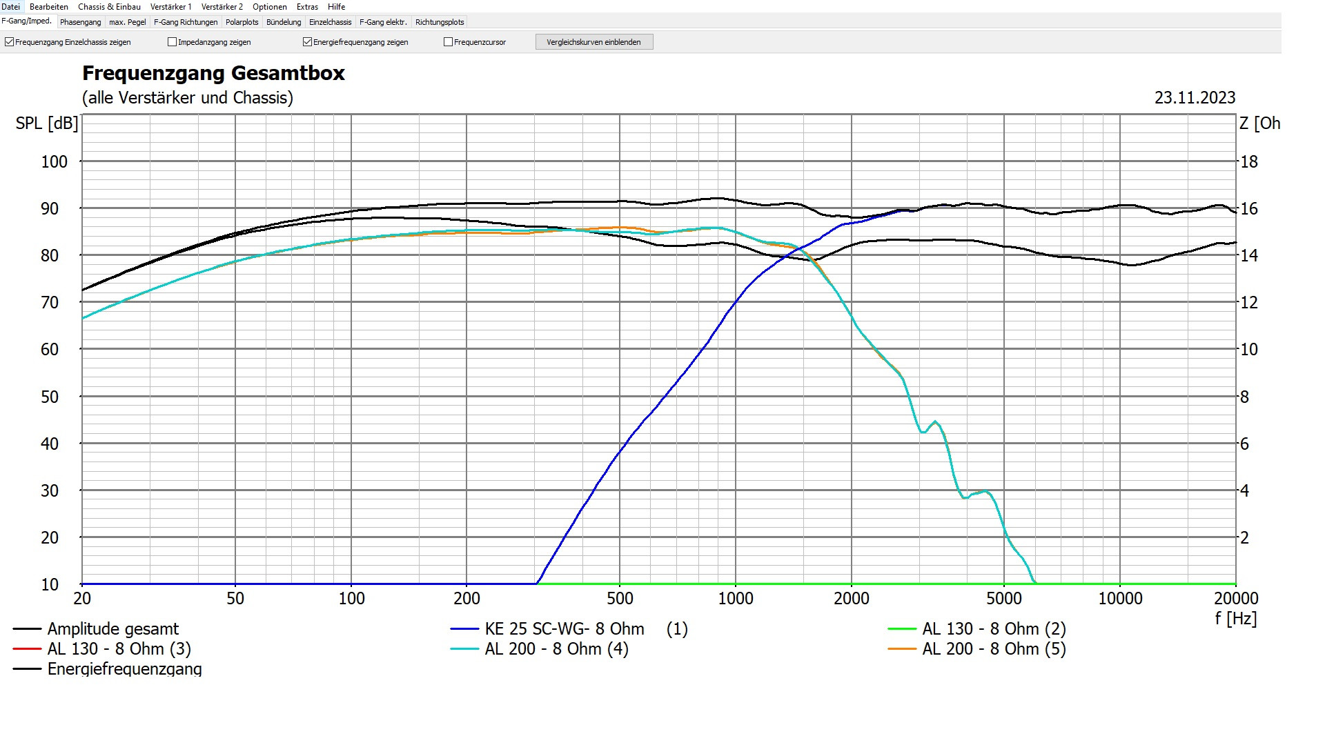Viewport: 1325px width, 745px height.
Task: Select the Polarplots tab
Action: pyautogui.click(x=242, y=22)
